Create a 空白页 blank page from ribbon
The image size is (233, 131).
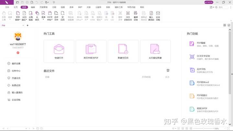(x=62, y=16)
